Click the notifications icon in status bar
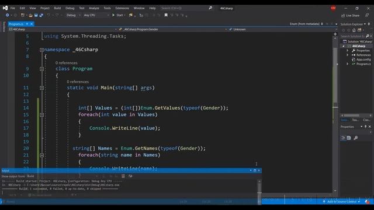Image resolution: width=374 pixels, height=210 pixels. click(x=368, y=202)
